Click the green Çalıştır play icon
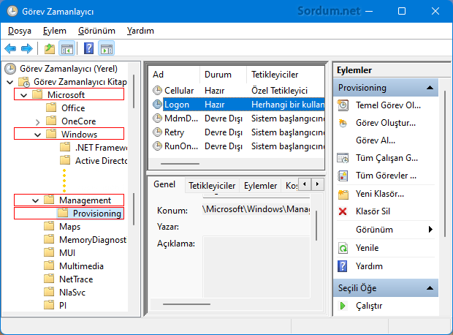This screenshot has width=453, height=335. 343,306
